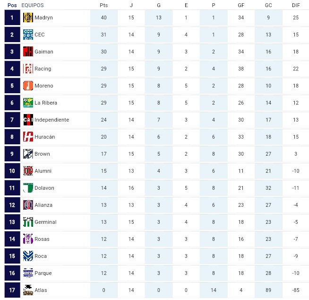Select the Atlas team logo
This screenshot has width=309, height=300.
tap(28, 290)
